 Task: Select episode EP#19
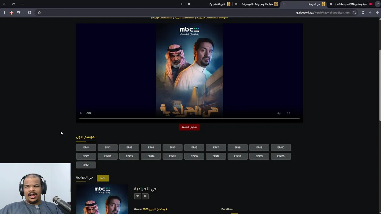pos(259,156)
